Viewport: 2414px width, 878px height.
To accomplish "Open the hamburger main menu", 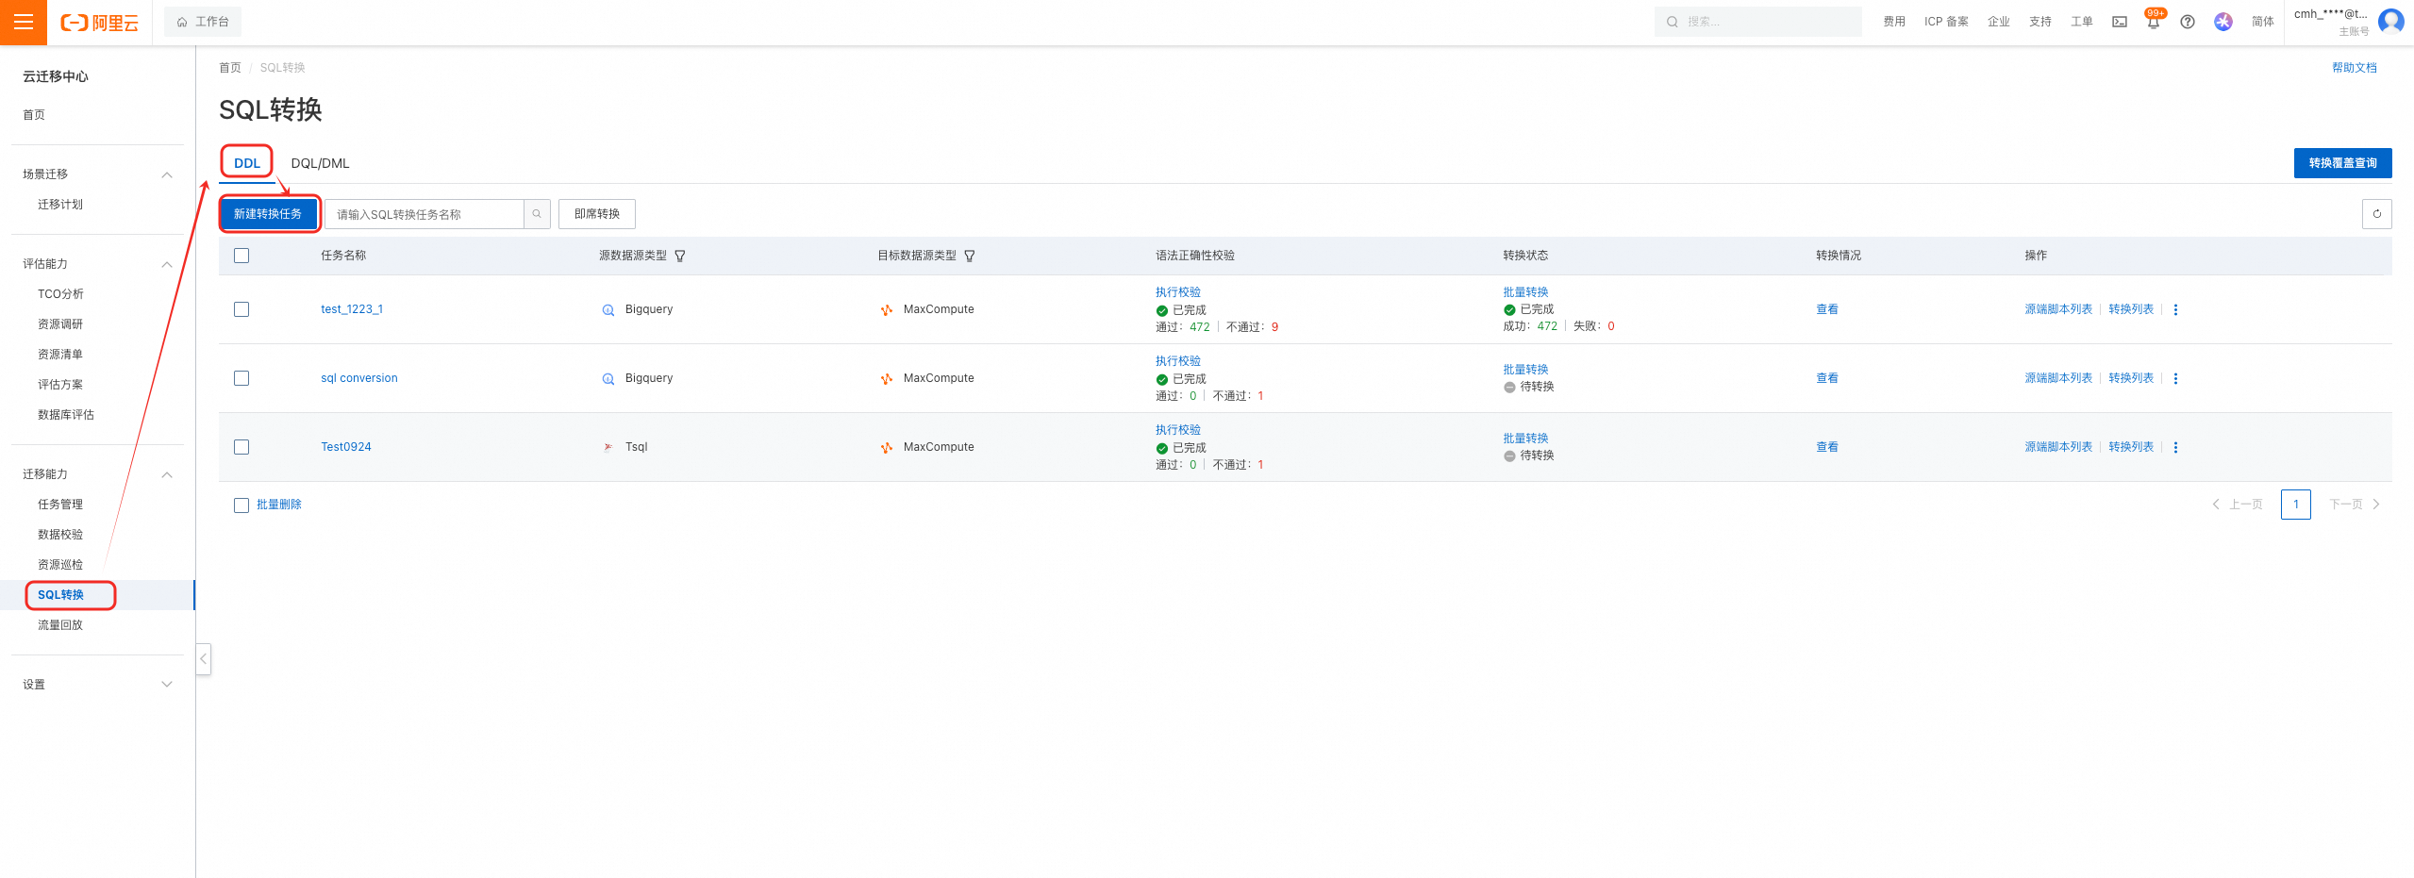I will [24, 22].
